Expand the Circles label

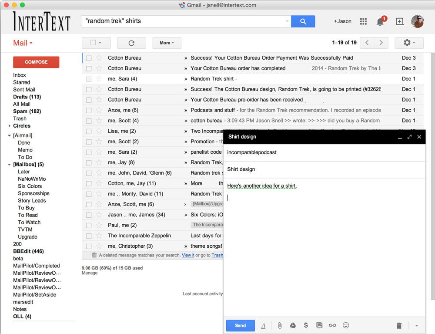[x=10, y=126]
